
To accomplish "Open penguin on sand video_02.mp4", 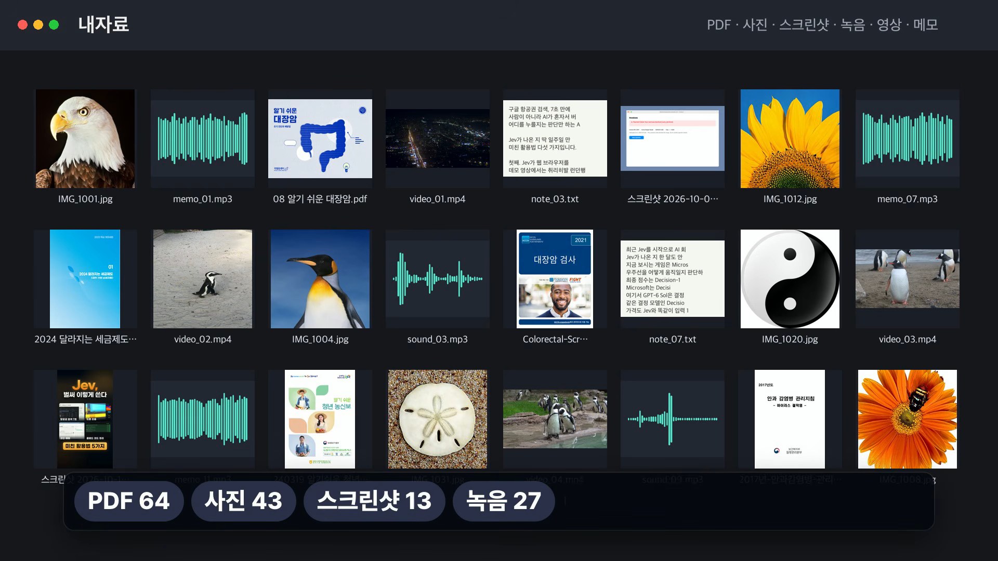I will coord(203,279).
